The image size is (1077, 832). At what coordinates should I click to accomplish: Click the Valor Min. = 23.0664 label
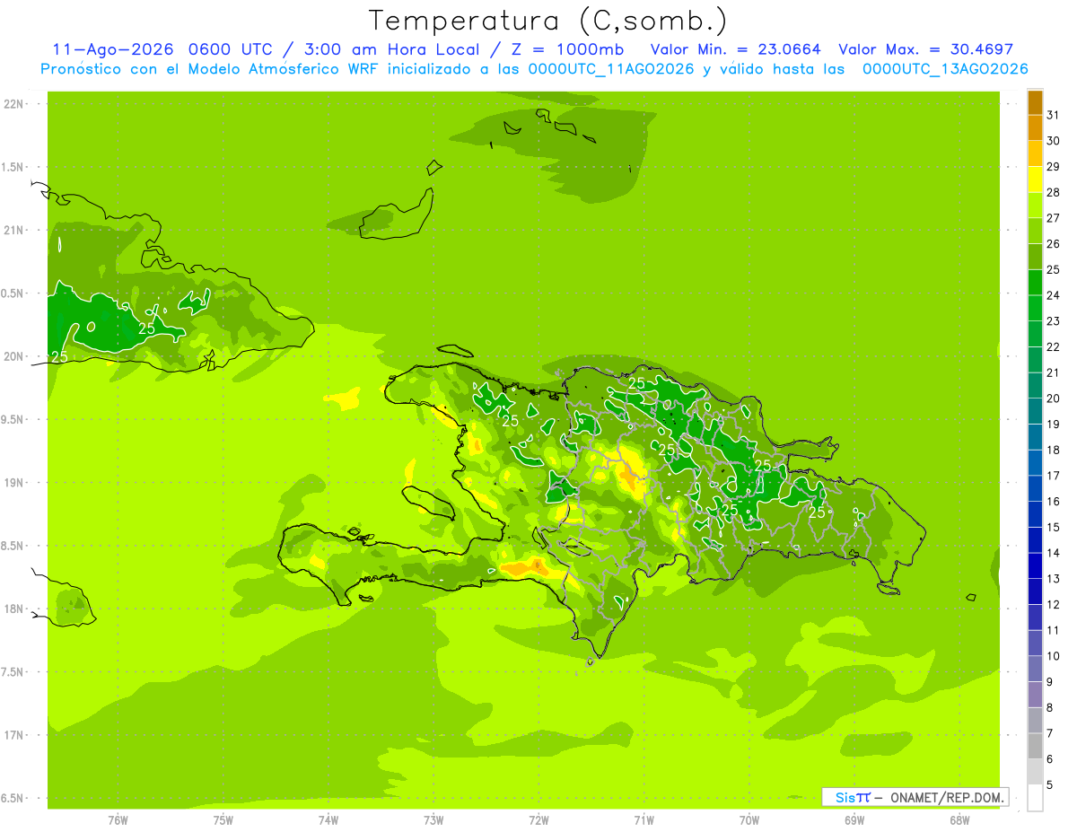[735, 49]
